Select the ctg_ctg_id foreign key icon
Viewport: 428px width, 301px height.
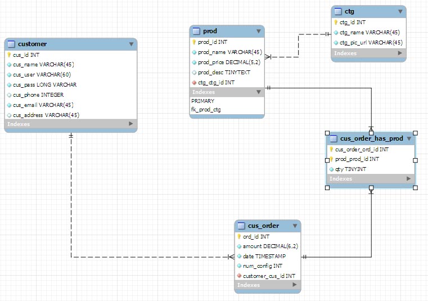[x=194, y=83]
